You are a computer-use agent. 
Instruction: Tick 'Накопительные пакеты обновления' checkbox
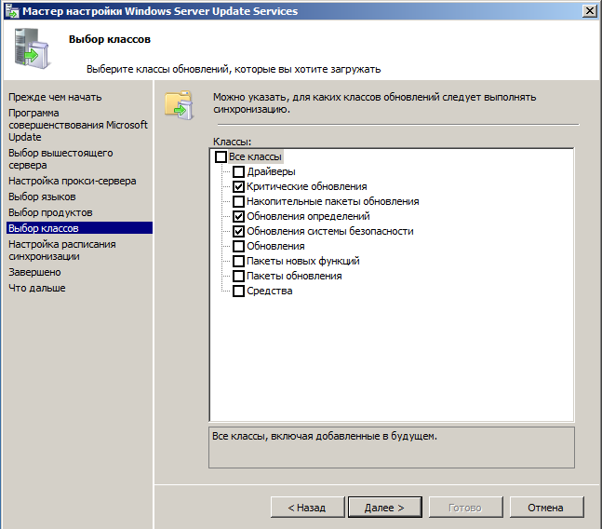238,201
